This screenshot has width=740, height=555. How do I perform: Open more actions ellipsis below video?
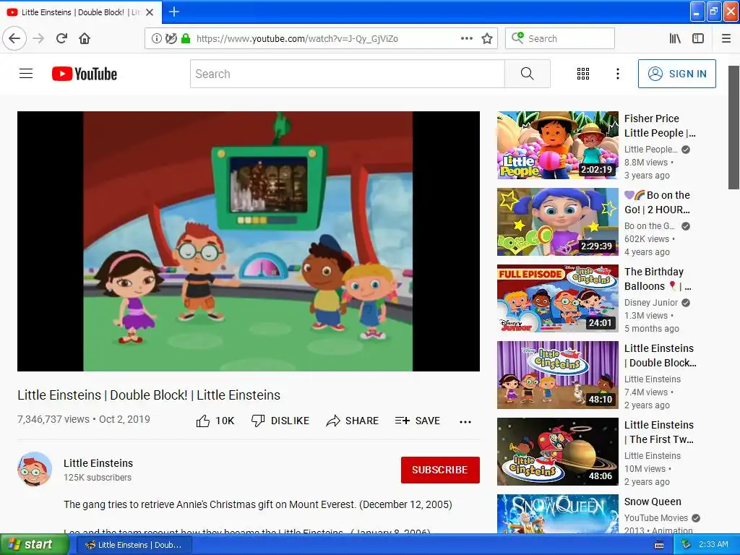465,422
